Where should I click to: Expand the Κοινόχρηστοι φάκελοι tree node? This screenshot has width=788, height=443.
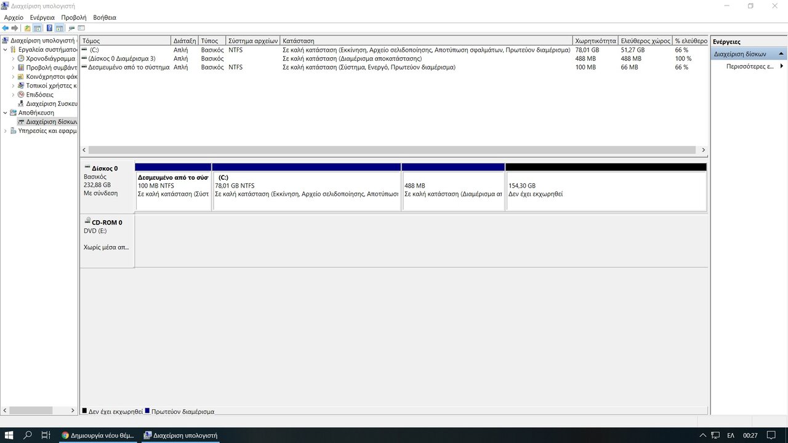click(13, 77)
